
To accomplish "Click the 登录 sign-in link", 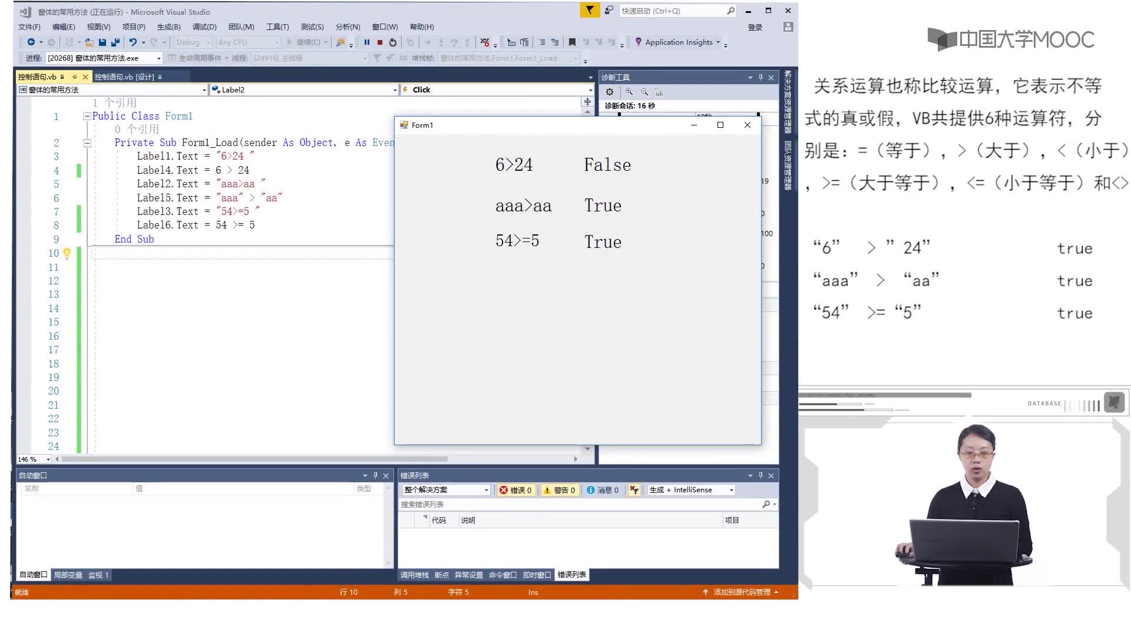I will coord(755,27).
